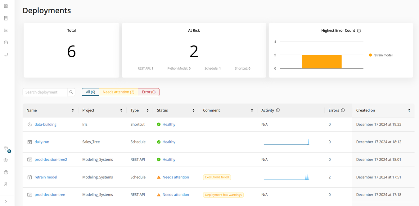Click the Healthy status link for data-building
This screenshot has height=206, width=419.
169,125
